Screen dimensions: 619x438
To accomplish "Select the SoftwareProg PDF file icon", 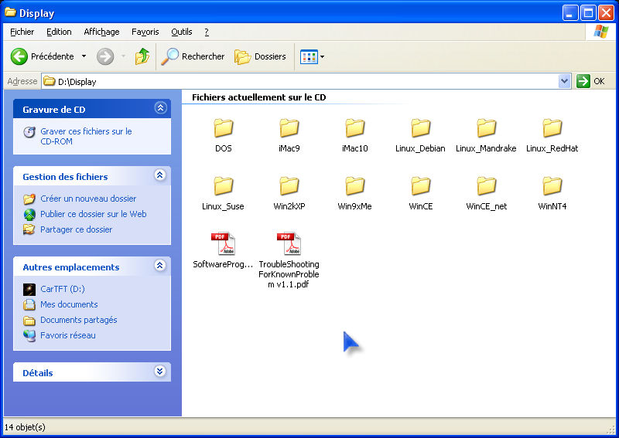I will [223, 244].
